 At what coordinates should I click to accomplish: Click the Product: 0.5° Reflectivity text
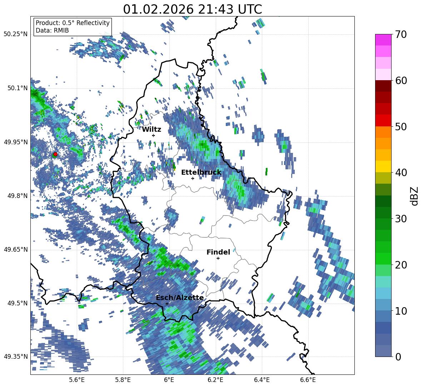pyautogui.click(x=73, y=23)
